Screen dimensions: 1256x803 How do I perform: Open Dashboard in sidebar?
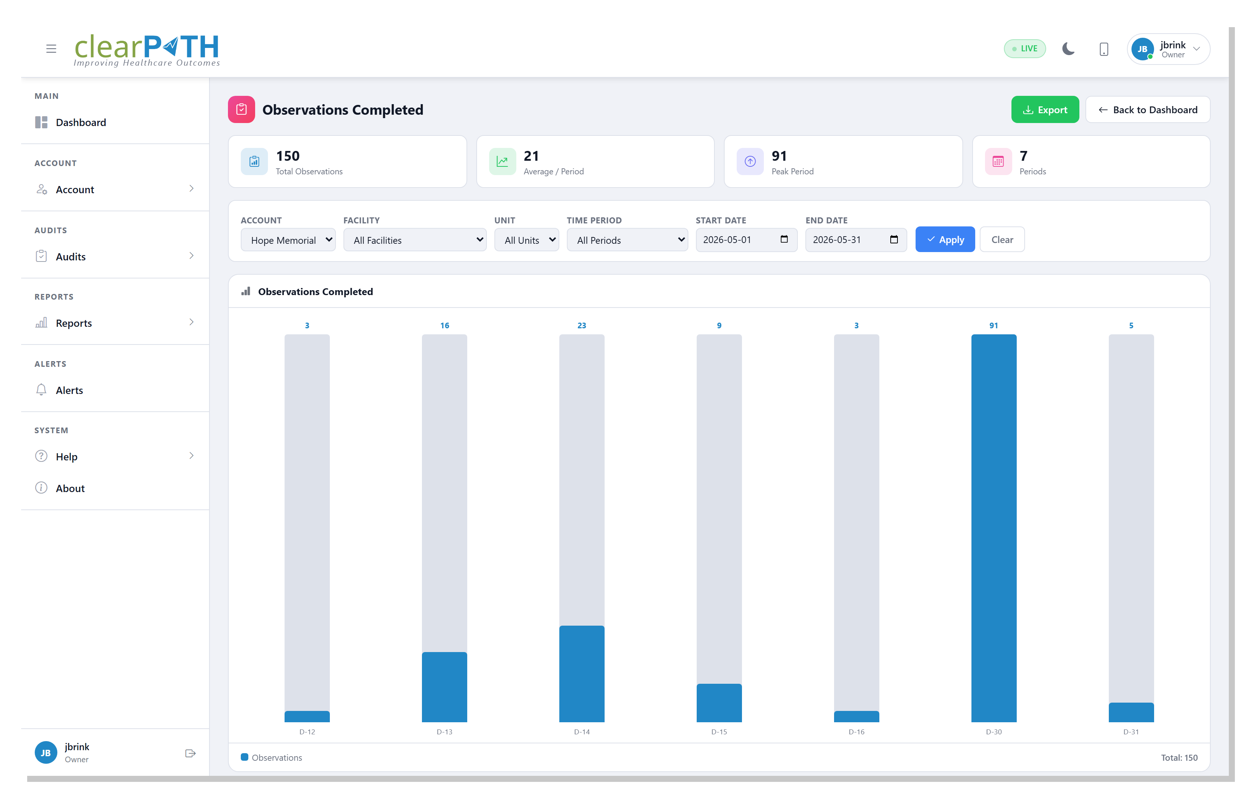(115, 122)
